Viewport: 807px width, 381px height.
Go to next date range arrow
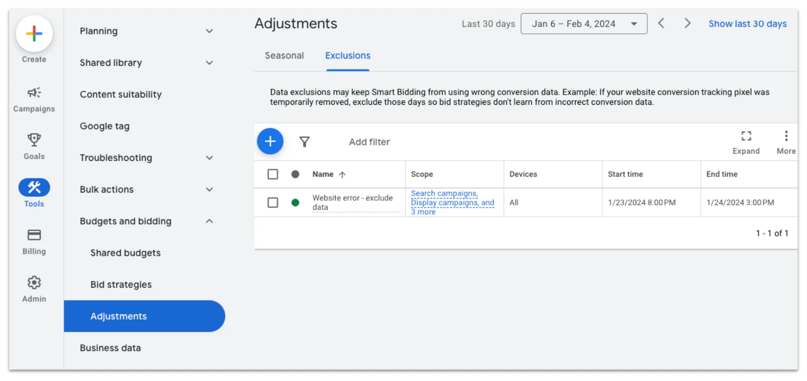pyautogui.click(x=687, y=23)
